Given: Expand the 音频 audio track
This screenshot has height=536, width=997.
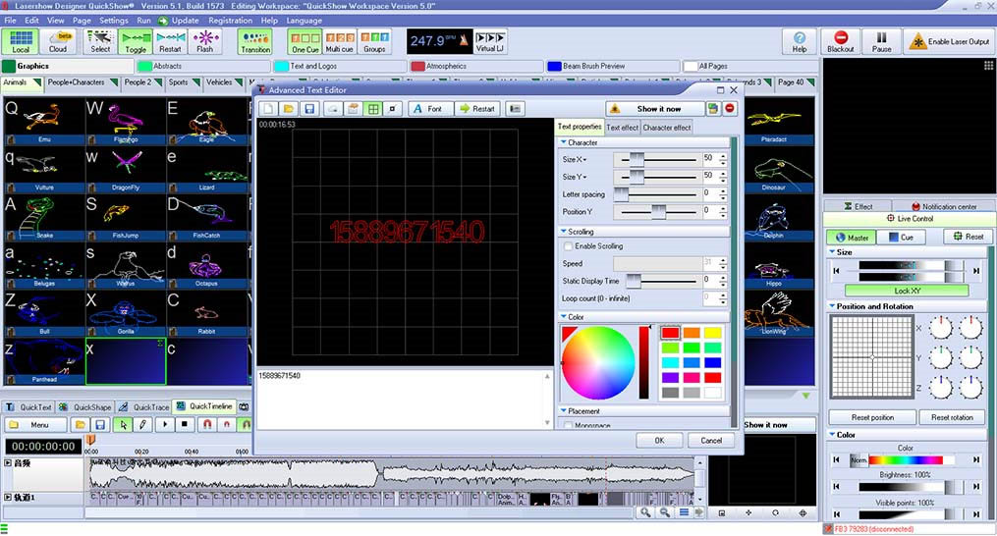Looking at the screenshot, I should click(8, 463).
